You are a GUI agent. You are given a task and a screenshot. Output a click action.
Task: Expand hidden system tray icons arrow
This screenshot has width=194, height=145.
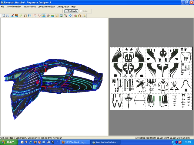point(173,142)
